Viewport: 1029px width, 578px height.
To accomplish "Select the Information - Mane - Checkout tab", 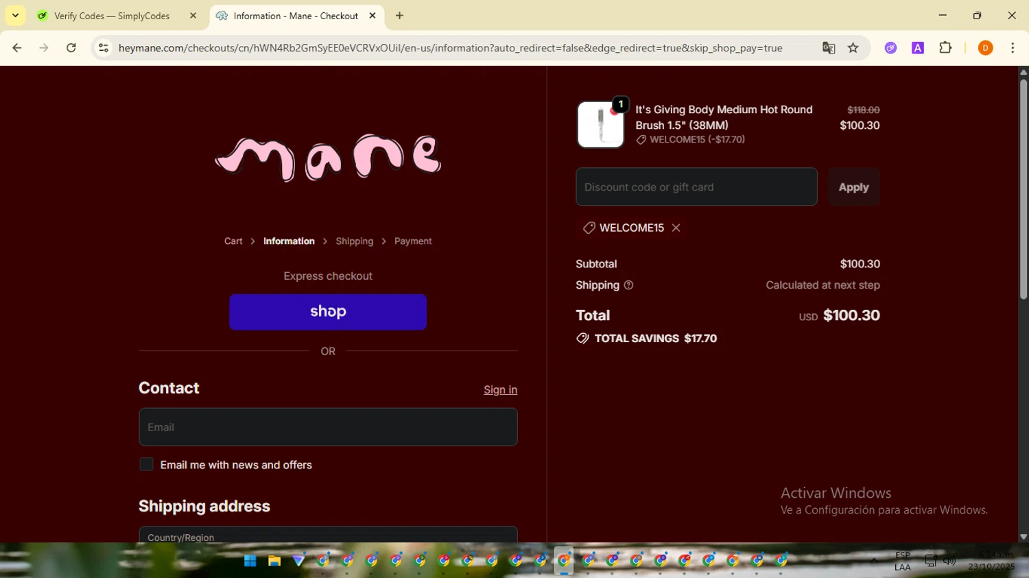I will click(x=296, y=16).
